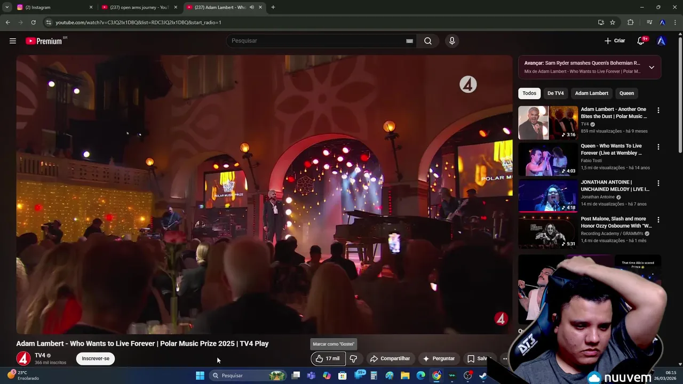Open the Windows Start menu
683x384 pixels.
200,375
